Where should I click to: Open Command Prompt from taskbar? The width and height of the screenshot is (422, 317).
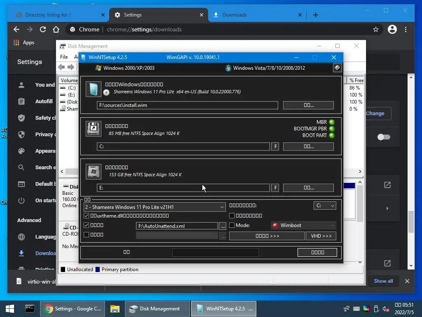(30, 309)
